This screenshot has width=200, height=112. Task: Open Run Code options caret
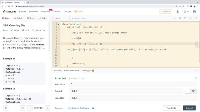pos(178,108)
